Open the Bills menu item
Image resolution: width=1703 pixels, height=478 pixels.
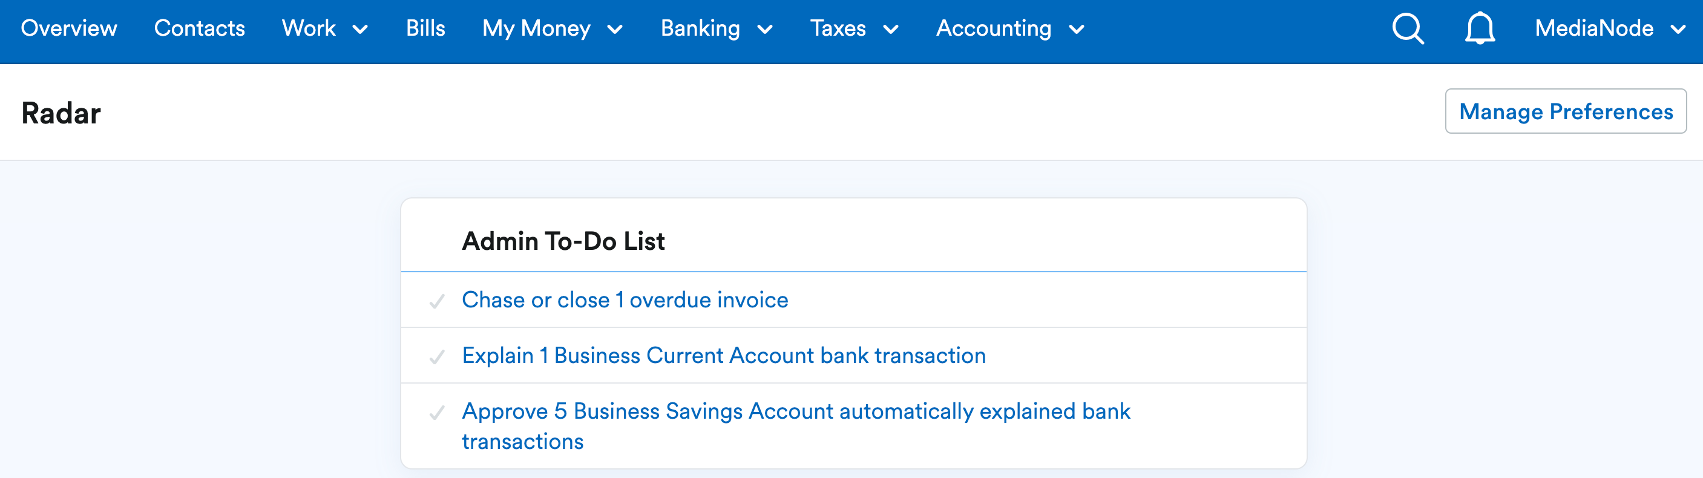coord(425,28)
